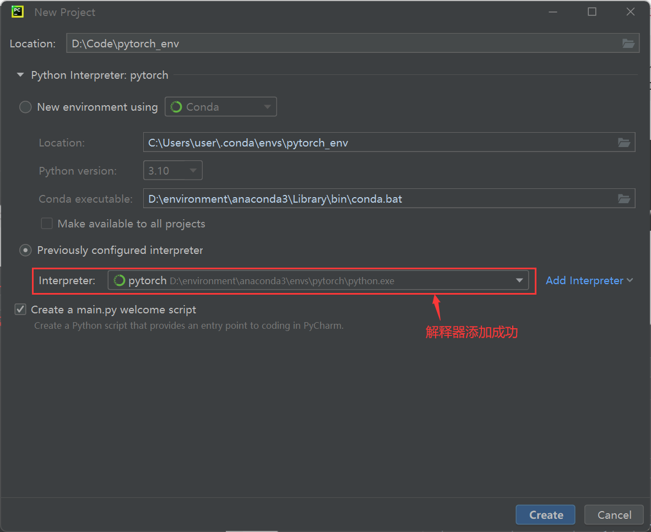Select Previously configured interpreter radio button
651x532 pixels.
click(25, 251)
